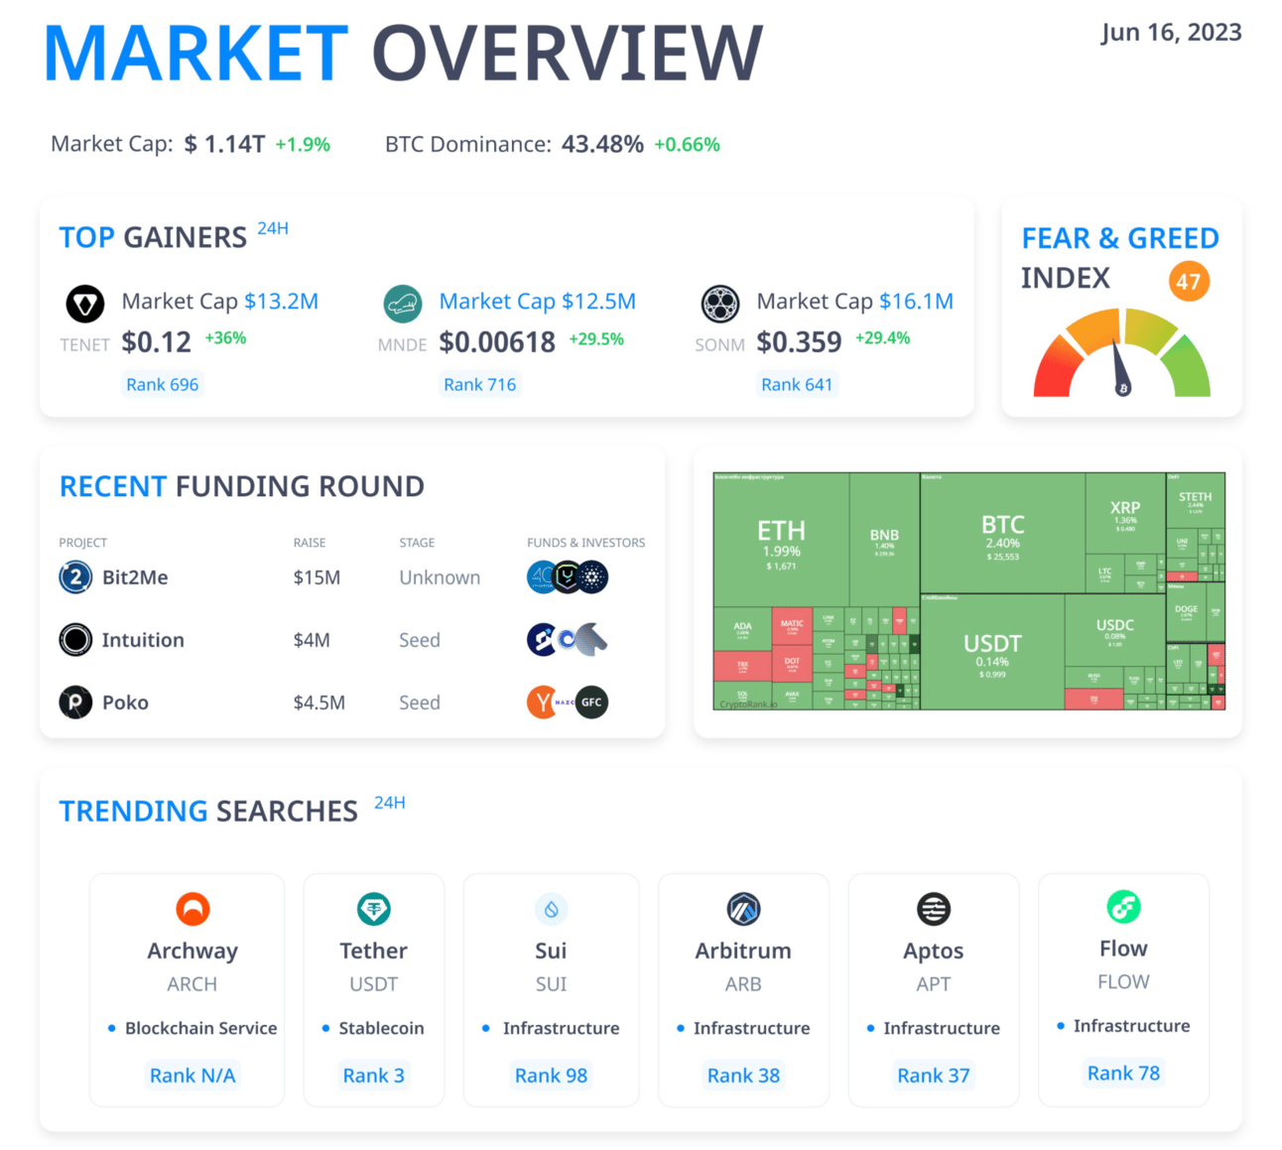Click the Trending Searches 24H label
This screenshot has width=1282, height=1150.
390,803
